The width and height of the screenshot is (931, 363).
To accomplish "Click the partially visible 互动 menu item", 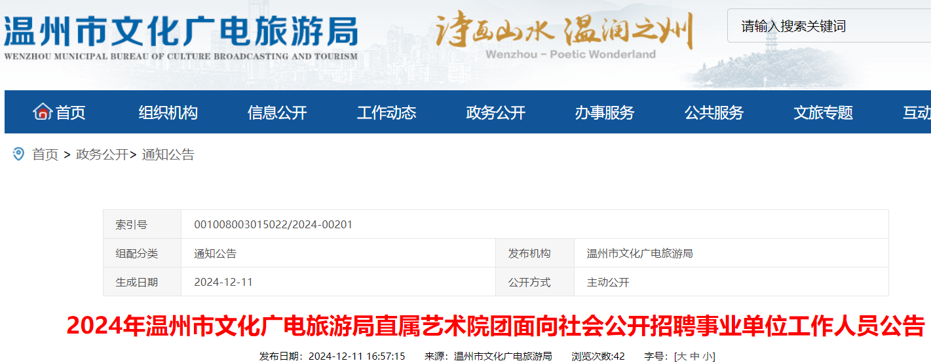I will coord(917,112).
